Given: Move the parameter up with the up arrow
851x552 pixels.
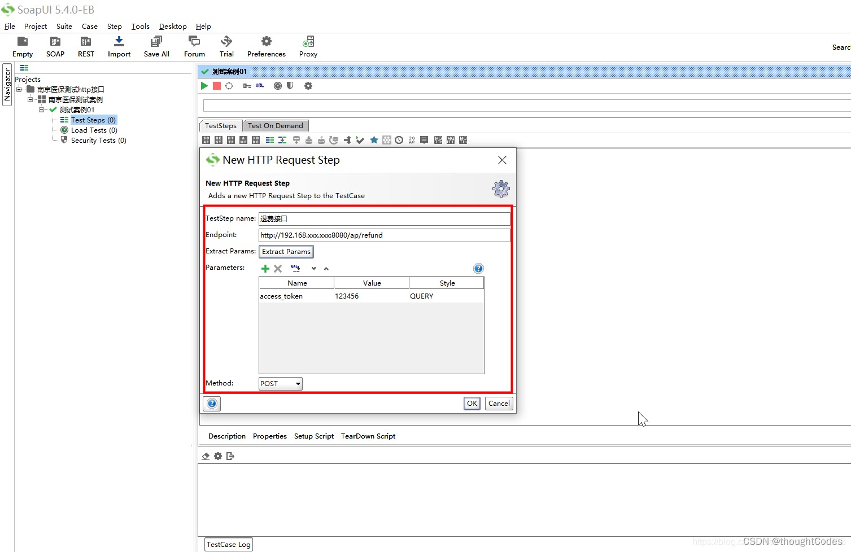Looking at the screenshot, I should click(326, 269).
